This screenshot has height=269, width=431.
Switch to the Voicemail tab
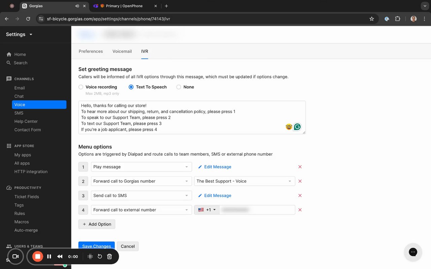tap(122, 51)
